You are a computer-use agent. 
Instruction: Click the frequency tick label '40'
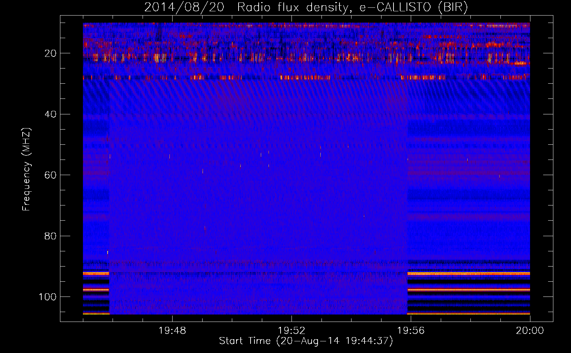tap(50, 114)
